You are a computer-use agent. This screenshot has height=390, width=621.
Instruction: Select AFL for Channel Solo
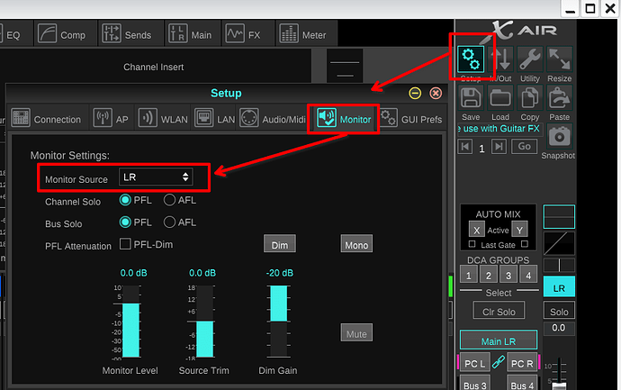pyautogui.click(x=169, y=200)
